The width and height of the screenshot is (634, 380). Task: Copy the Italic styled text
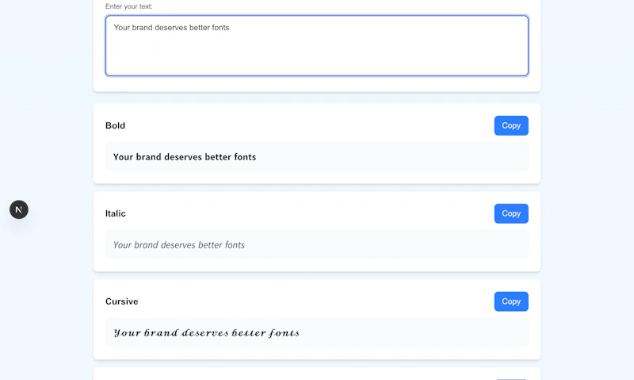pos(511,213)
